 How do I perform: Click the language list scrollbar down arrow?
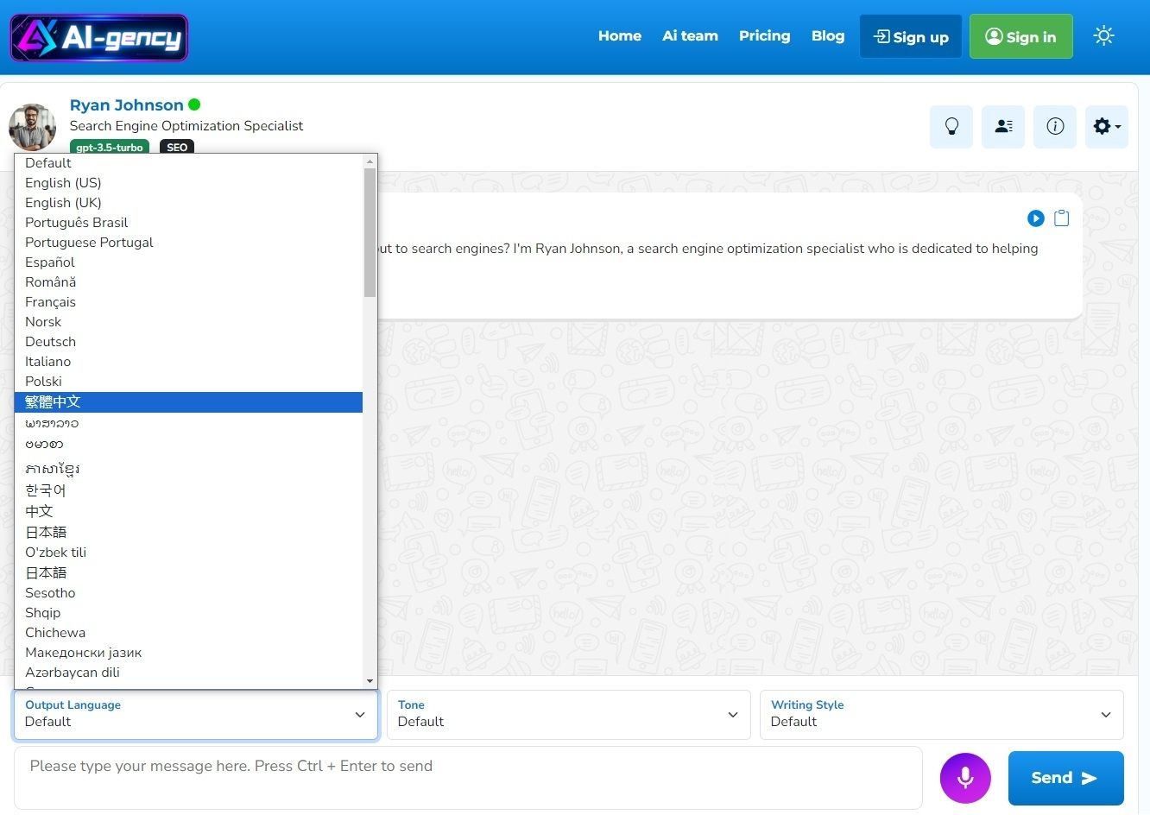tap(370, 681)
